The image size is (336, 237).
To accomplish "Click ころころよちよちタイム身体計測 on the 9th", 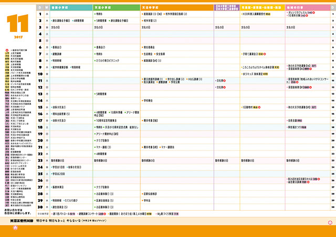I will [258, 68].
